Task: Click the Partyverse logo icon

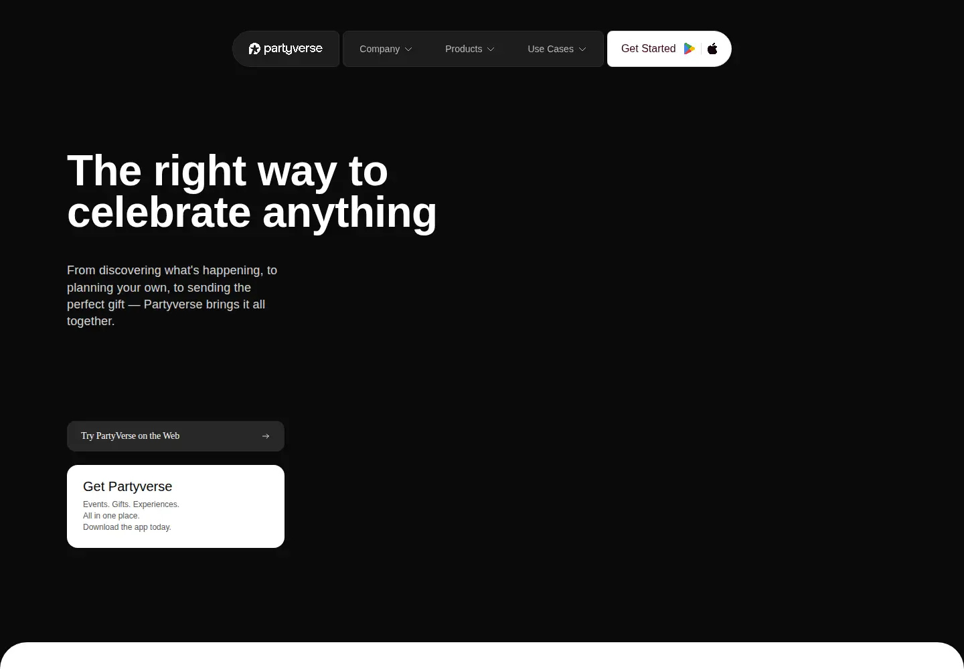Action: pos(254,49)
